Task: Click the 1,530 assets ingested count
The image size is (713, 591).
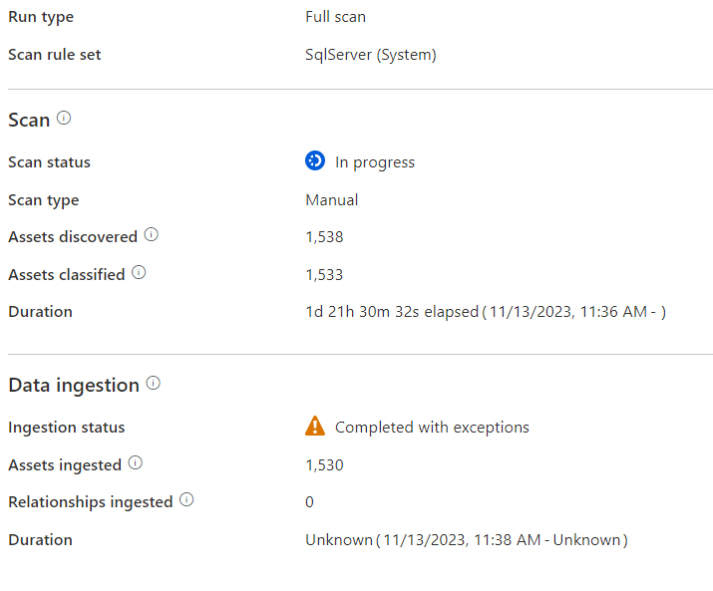Action: pyautogui.click(x=324, y=465)
